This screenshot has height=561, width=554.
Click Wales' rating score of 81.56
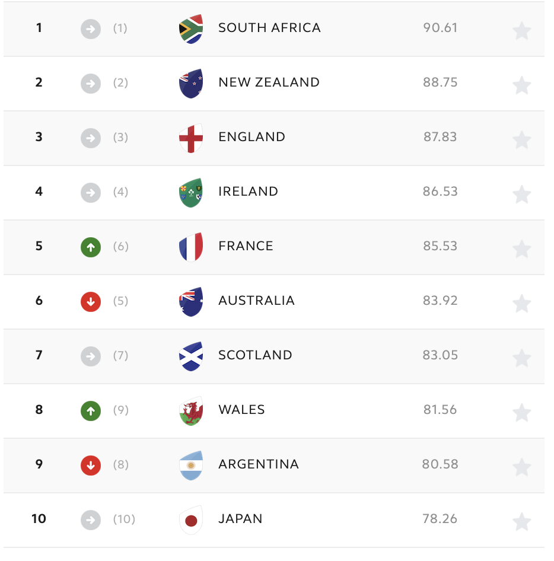pos(440,410)
